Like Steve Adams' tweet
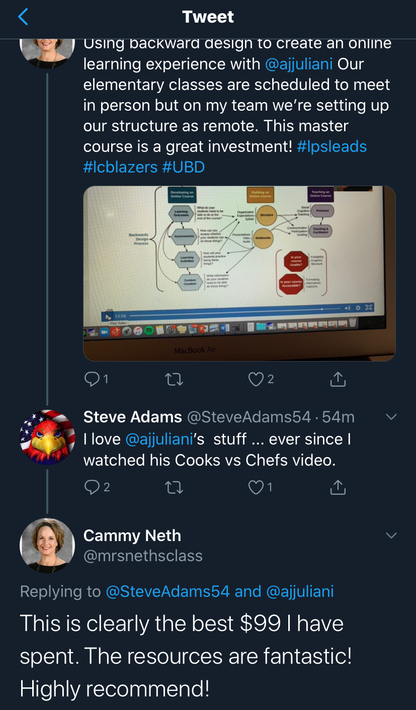The height and width of the screenshot is (710, 416). coord(257,487)
